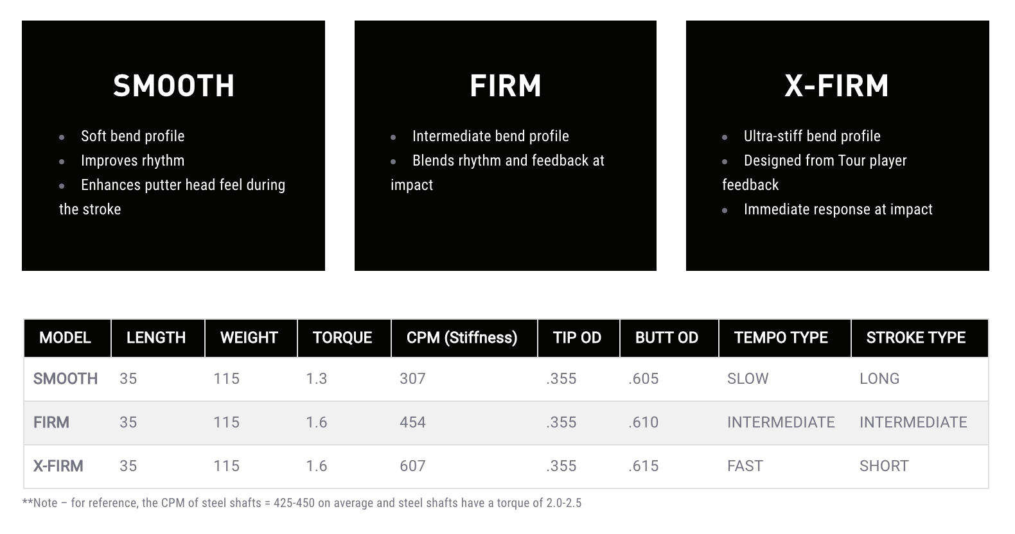Viewport: 1015px width, 534px height.
Task: Click the X-FIRM card heading
Action: point(837,86)
